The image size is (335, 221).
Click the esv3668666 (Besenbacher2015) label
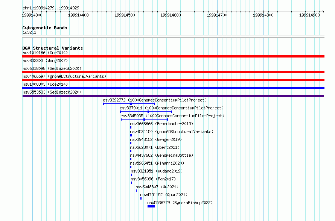161,124
